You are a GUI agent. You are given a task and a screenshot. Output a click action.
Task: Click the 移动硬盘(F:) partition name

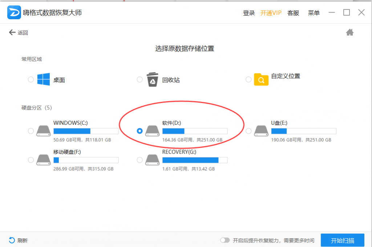click(x=67, y=152)
